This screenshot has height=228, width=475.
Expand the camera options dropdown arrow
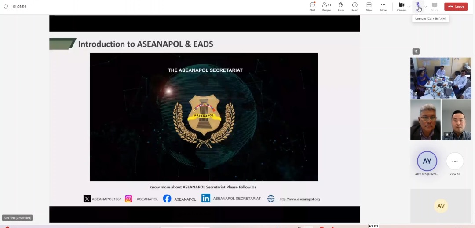[x=409, y=7]
